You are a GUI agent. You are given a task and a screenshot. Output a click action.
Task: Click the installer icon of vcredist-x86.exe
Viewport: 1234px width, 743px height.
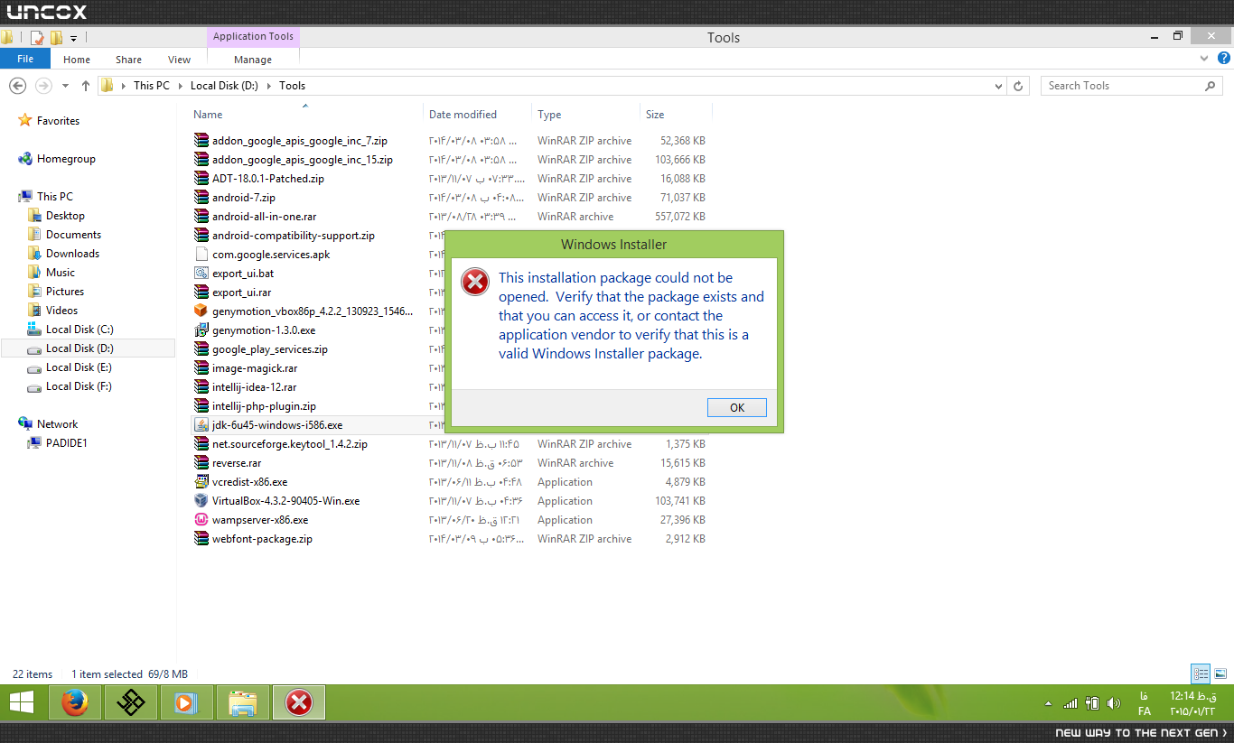[201, 482]
